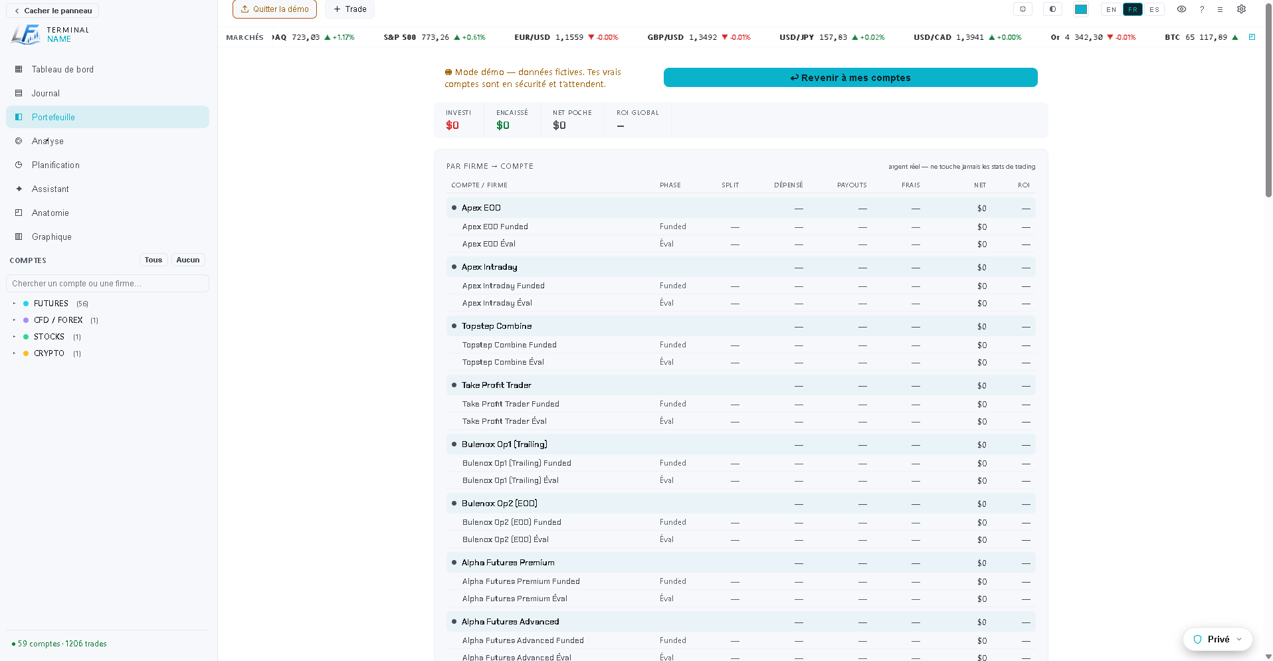Switch language to EN
Screen dimensions: 1273x661
(x=1112, y=9)
